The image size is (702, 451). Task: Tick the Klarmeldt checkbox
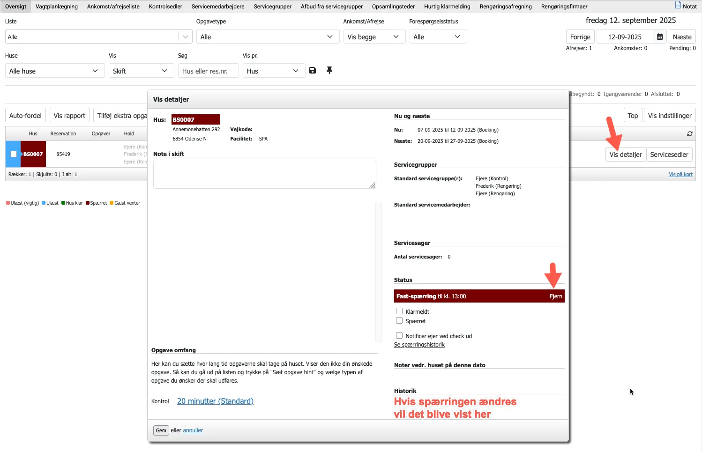coord(399,311)
